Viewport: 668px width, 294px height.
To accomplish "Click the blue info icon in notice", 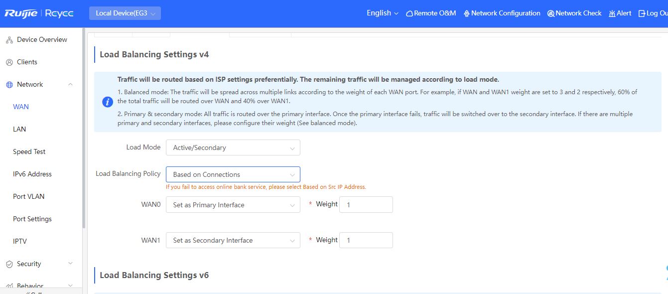I will pyautogui.click(x=107, y=102).
